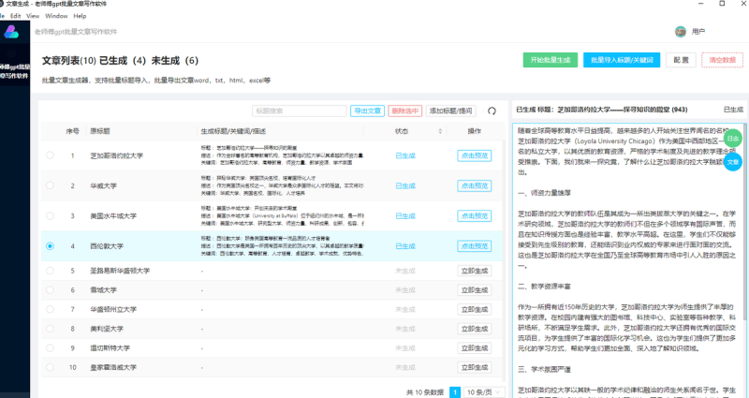Click the 共 10 条数据 total label

425,392
